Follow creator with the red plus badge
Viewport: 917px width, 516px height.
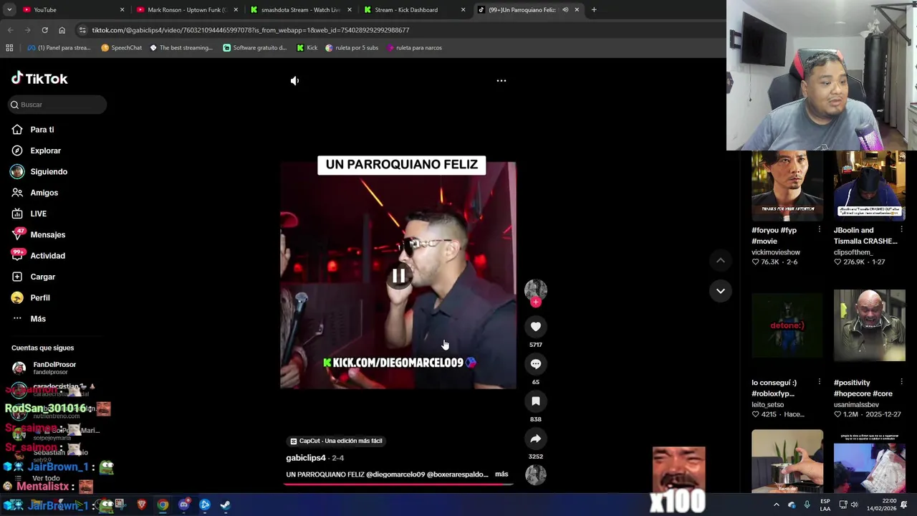click(x=535, y=302)
